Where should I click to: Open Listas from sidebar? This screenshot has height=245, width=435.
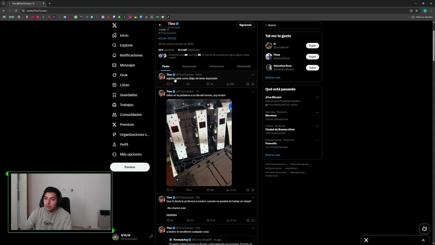[121, 85]
